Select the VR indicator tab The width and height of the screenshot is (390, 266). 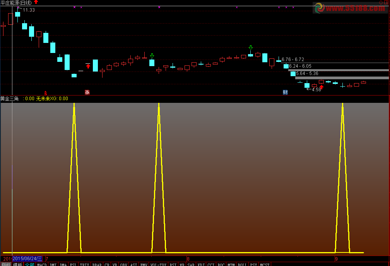pos(115,264)
